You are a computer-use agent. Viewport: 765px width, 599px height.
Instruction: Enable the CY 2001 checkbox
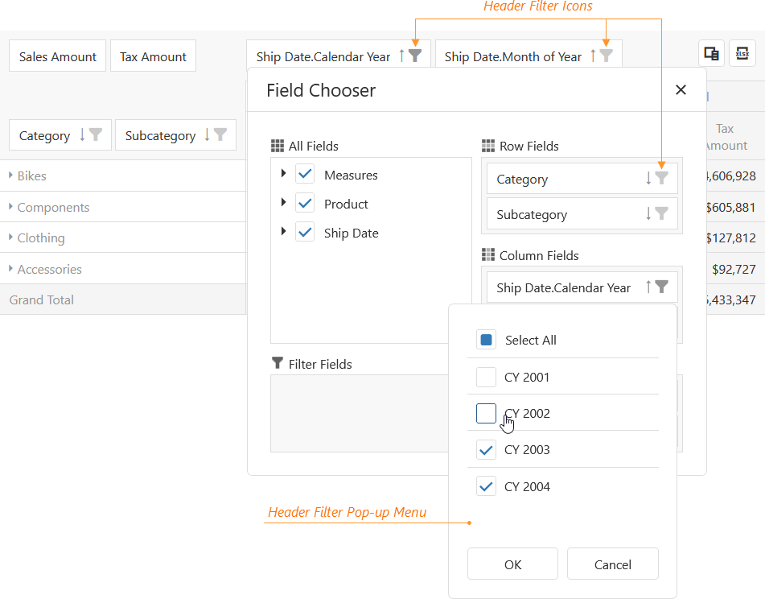[486, 376]
